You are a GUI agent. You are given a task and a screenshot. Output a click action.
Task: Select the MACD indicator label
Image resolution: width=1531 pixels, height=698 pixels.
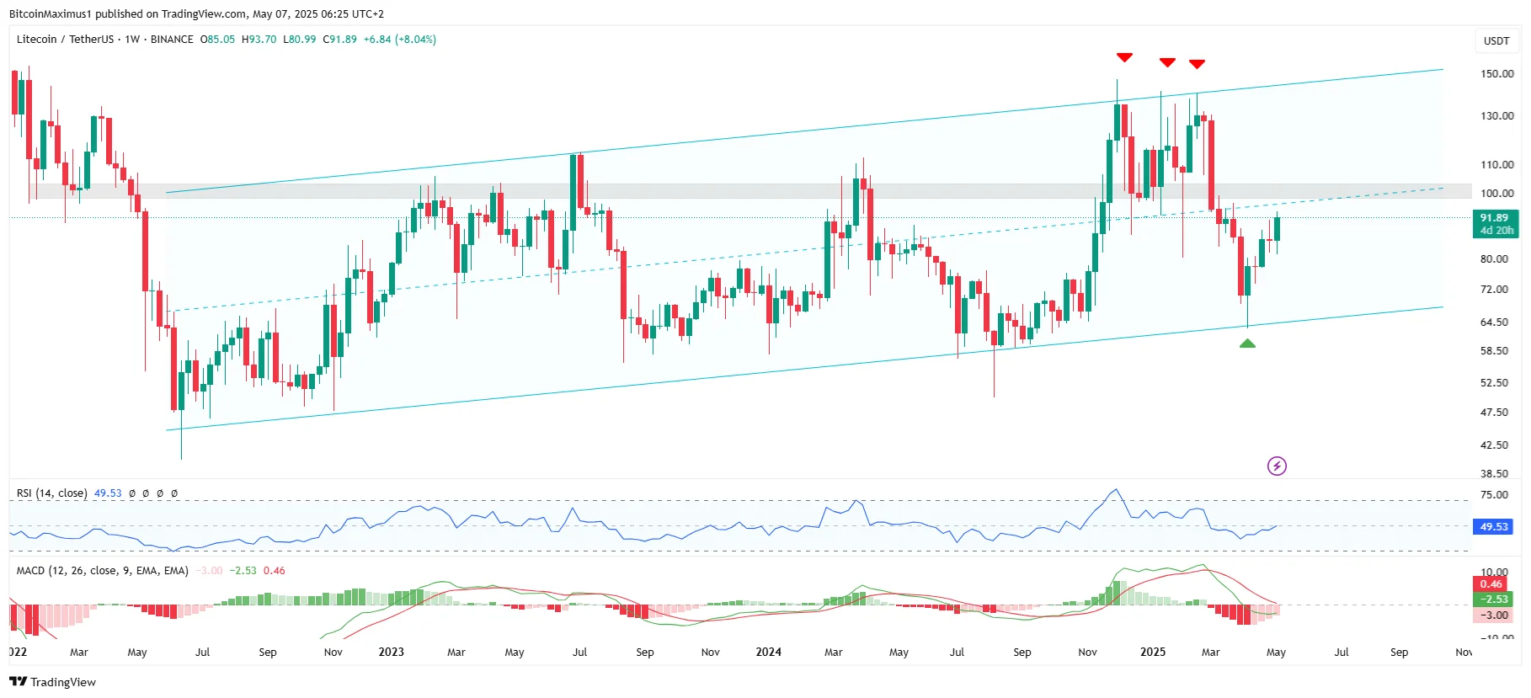pos(102,571)
